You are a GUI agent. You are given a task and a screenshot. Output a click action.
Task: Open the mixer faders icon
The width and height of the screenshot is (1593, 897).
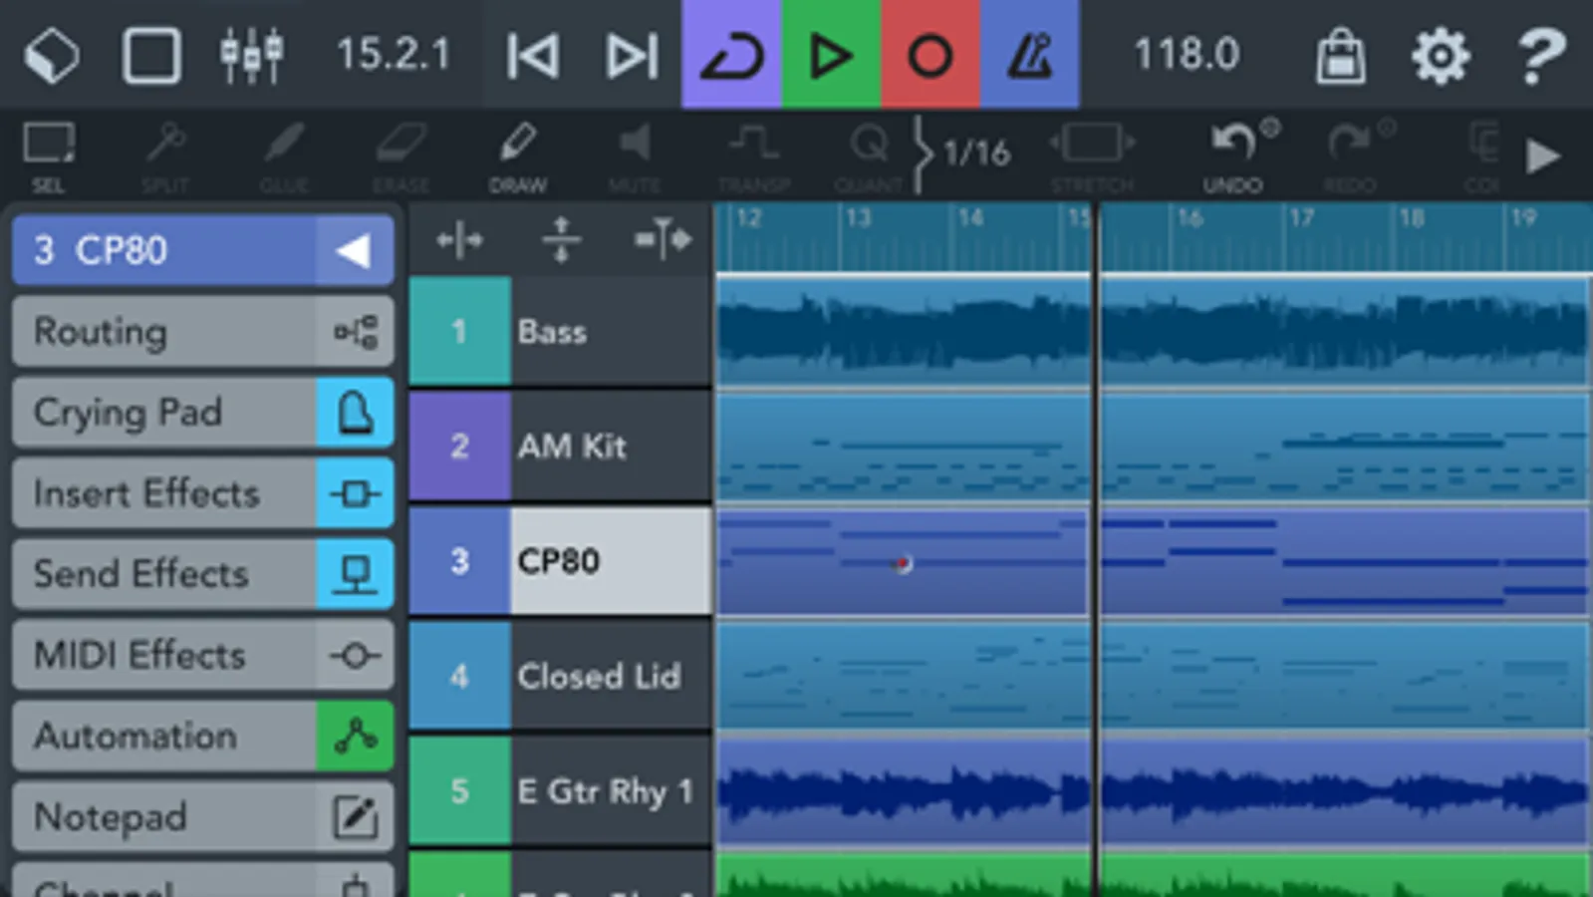251,55
